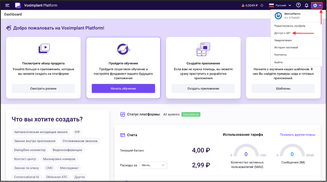Select Звонки внутри приложения tag
Viewport: 327px width, 182px height.
(35, 141)
